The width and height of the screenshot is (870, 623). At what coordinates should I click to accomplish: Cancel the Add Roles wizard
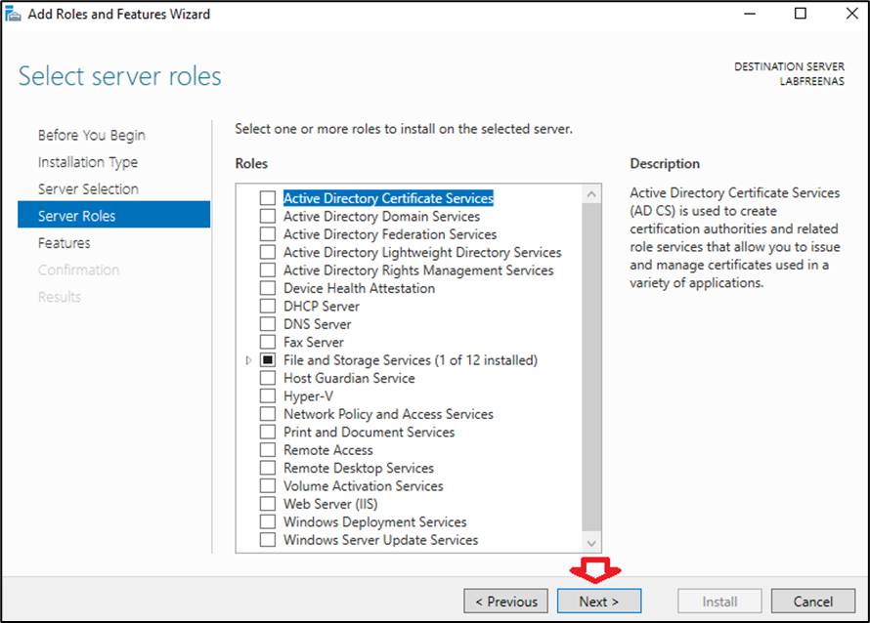pos(812,602)
